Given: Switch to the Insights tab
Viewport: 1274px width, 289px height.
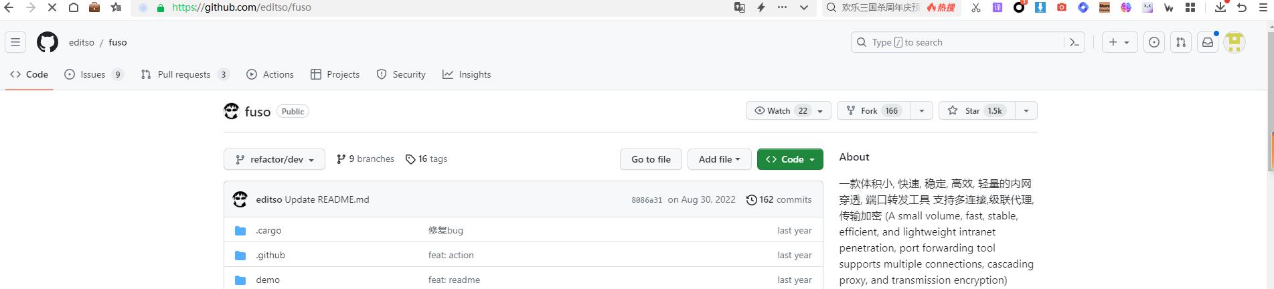Looking at the screenshot, I should tap(467, 74).
